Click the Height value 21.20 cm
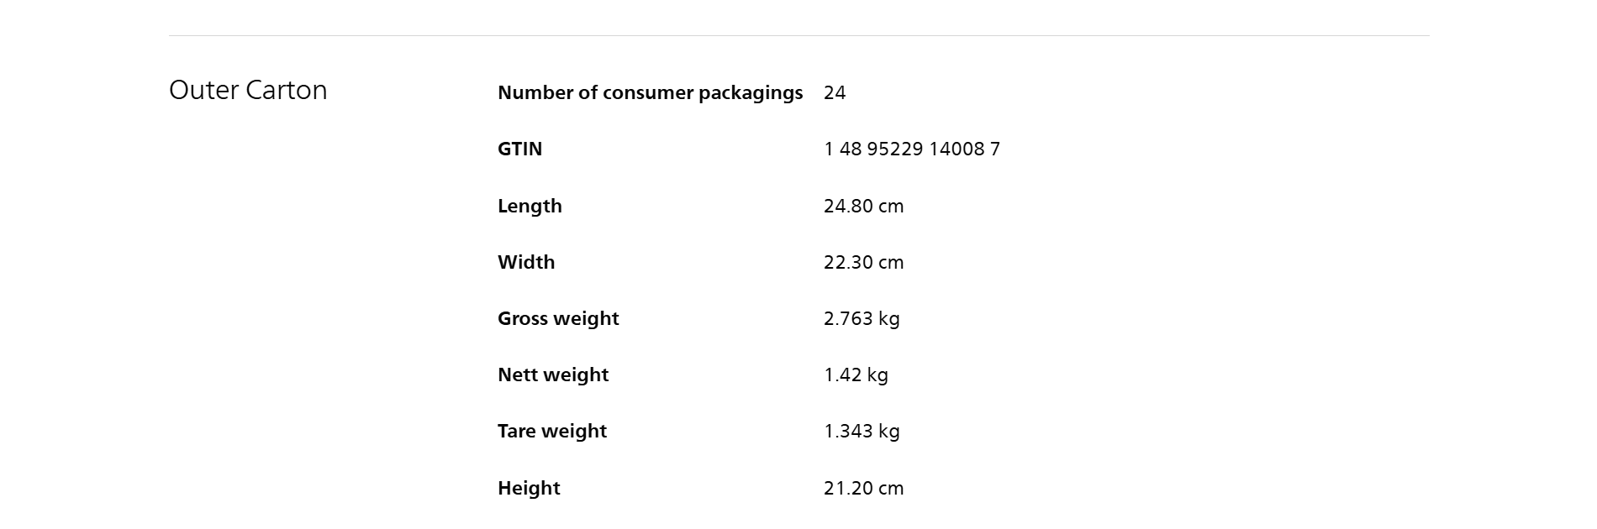 [x=863, y=488]
